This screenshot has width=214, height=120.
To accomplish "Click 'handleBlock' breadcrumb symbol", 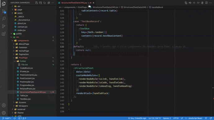I will 157,7.
